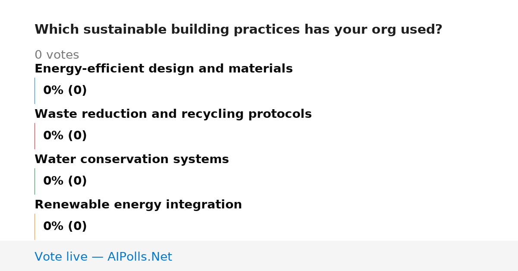This screenshot has height=271, width=518.
Task: Click the gray footer bar
Action: (259, 256)
